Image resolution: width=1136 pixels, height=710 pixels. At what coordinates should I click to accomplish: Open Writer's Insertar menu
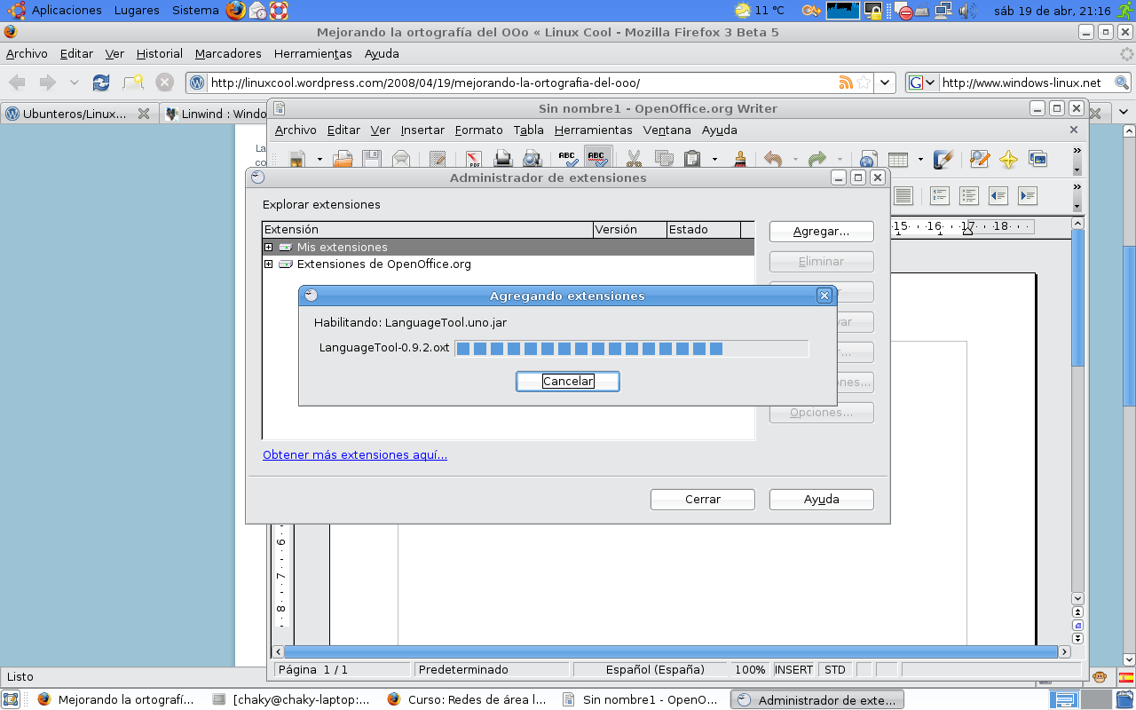click(422, 130)
